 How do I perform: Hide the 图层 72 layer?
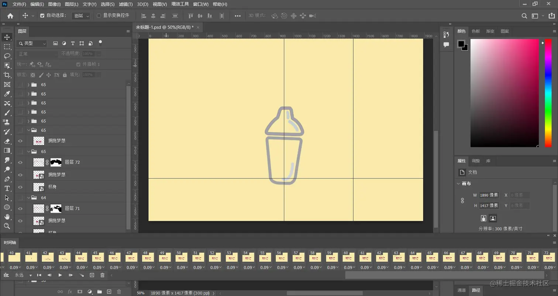pyautogui.click(x=20, y=162)
